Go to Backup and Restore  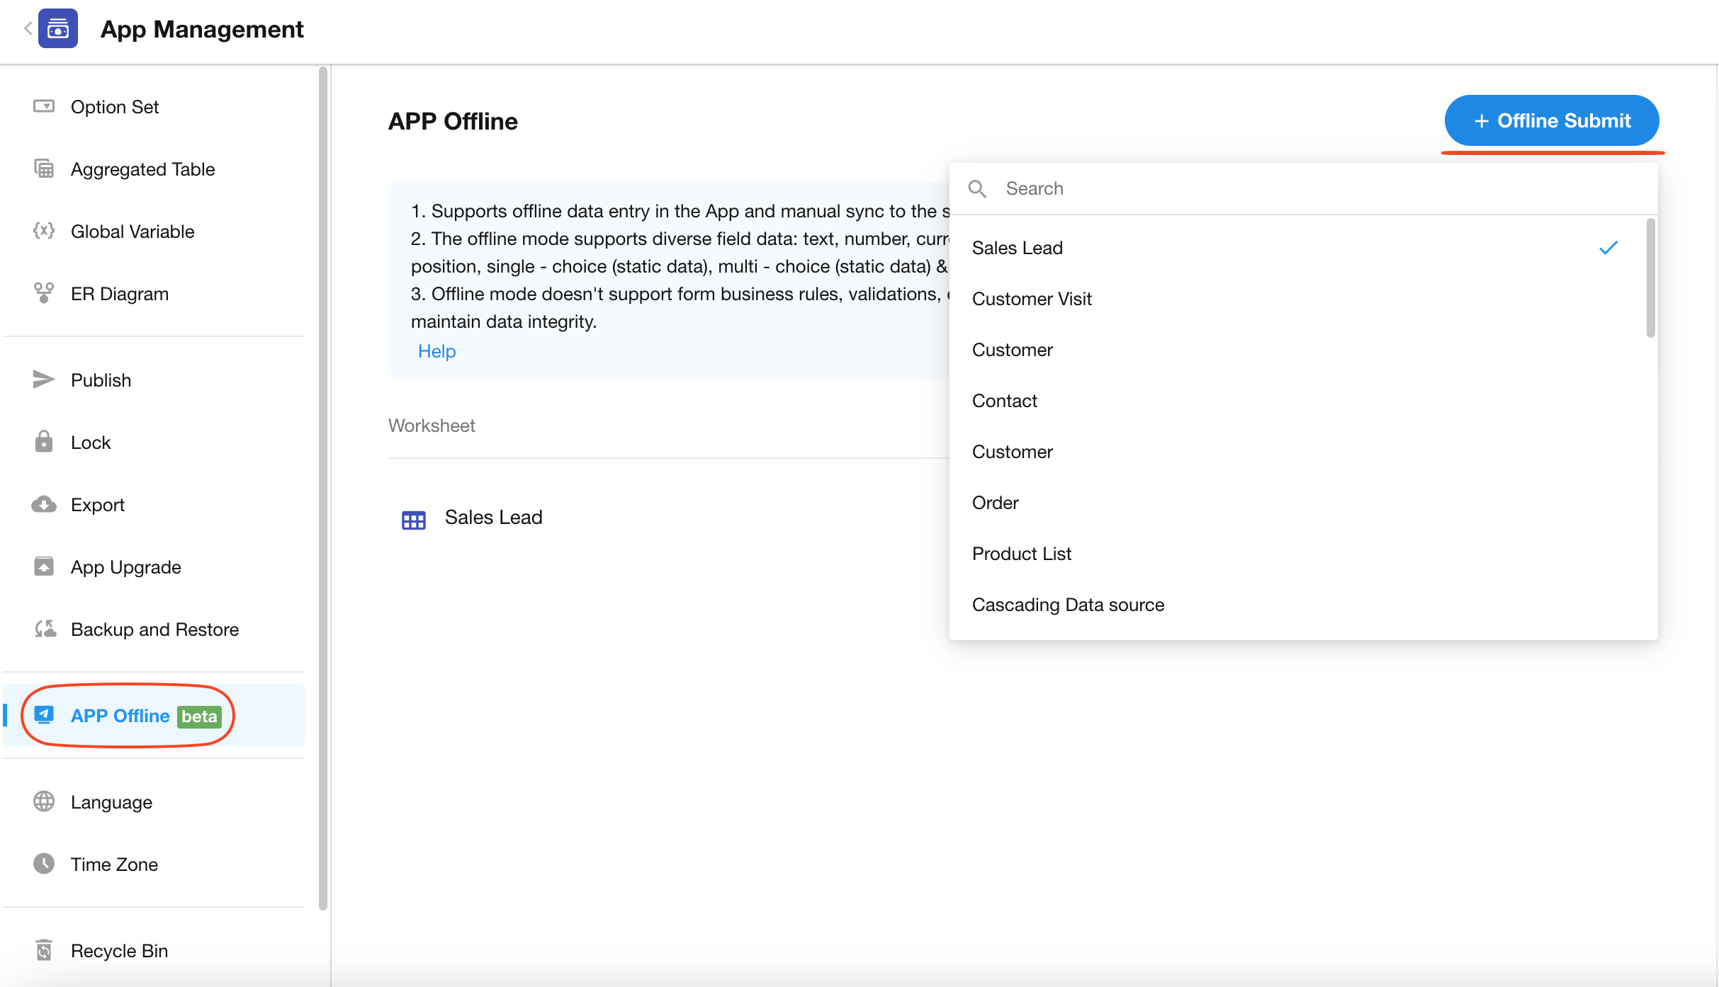pos(154,629)
